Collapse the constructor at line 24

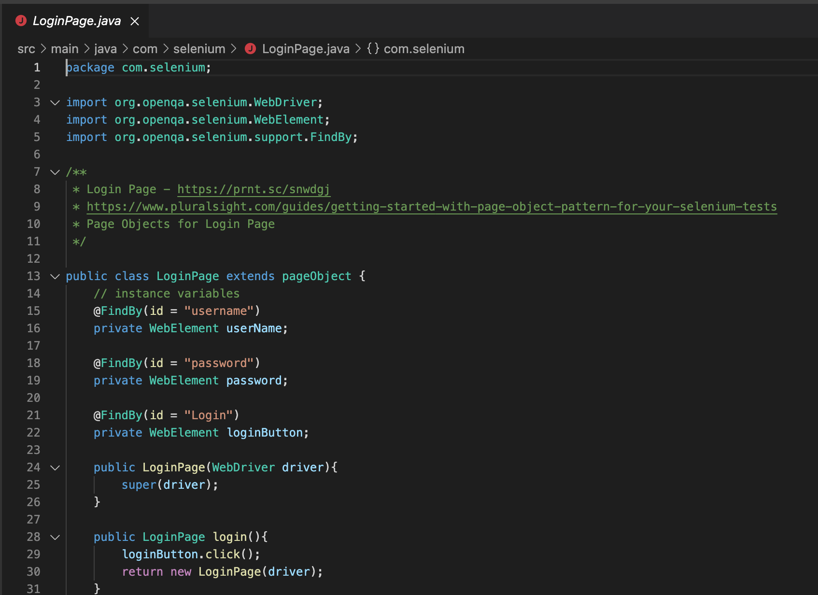(x=55, y=467)
